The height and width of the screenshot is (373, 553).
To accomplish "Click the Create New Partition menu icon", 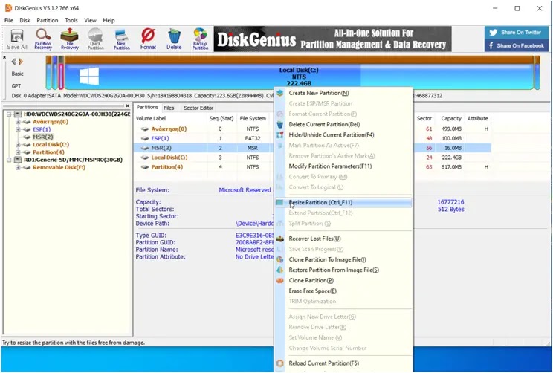I will click(x=280, y=93).
